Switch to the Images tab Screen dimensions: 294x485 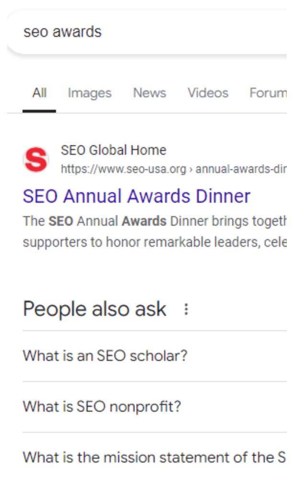pyautogui.click(x=90, y=93)
